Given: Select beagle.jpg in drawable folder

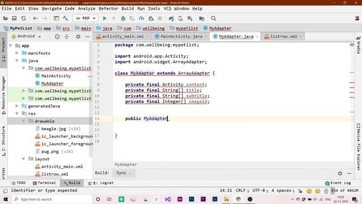Looking at the screenshot, I should pos(54,129).
